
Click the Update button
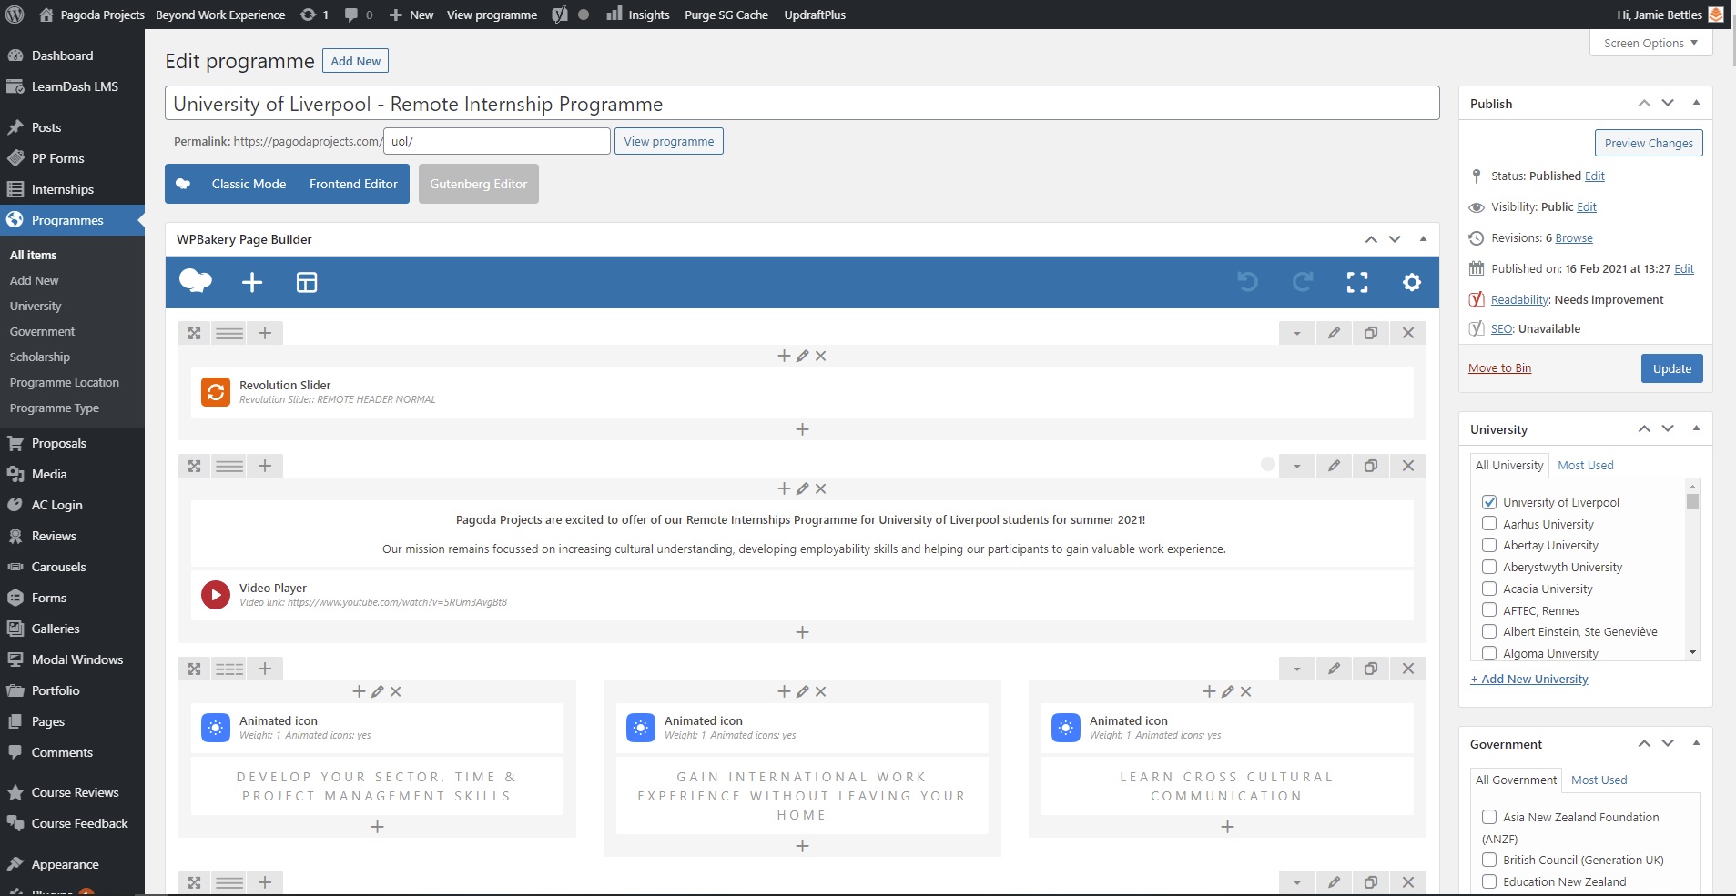[1671, 368]
